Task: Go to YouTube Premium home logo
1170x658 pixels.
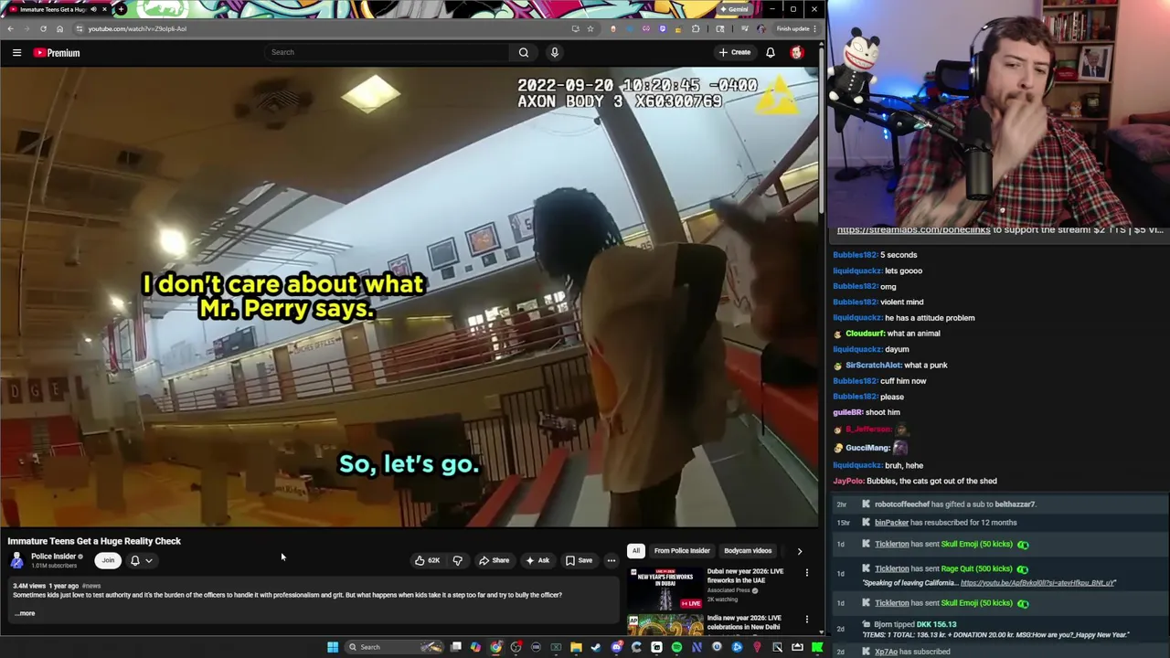Action: point(57,53)
